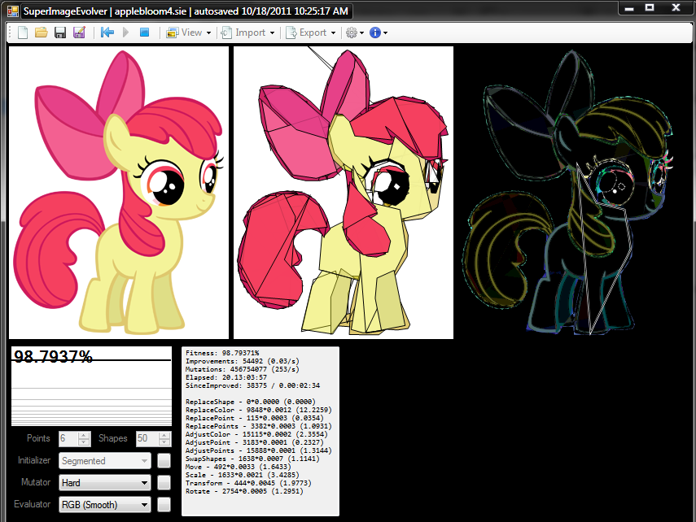Click the original Apple Bloom image
Image resolution: width=696 pixels, height=522 pixels.
coord(119,193)
